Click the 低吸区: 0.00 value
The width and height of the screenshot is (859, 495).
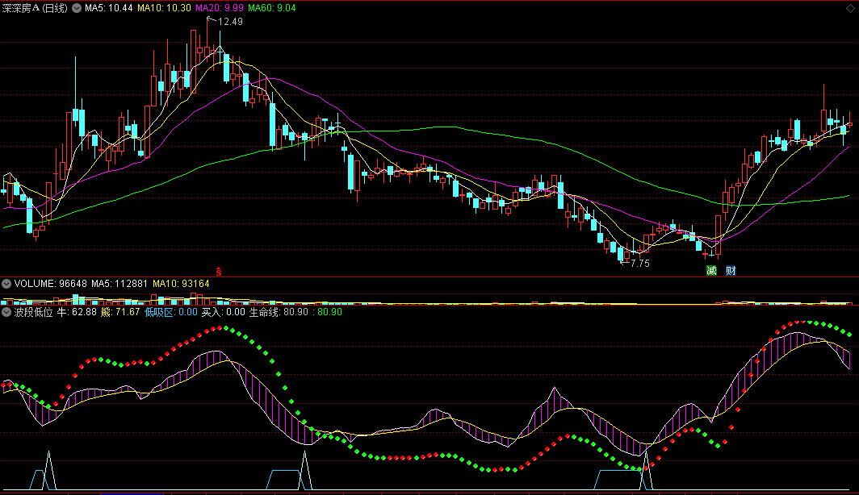[x=171, y=312]
